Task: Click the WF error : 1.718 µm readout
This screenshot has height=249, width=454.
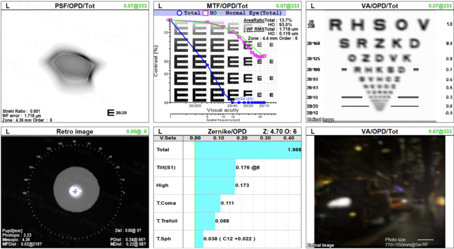Action: point(23,116)
